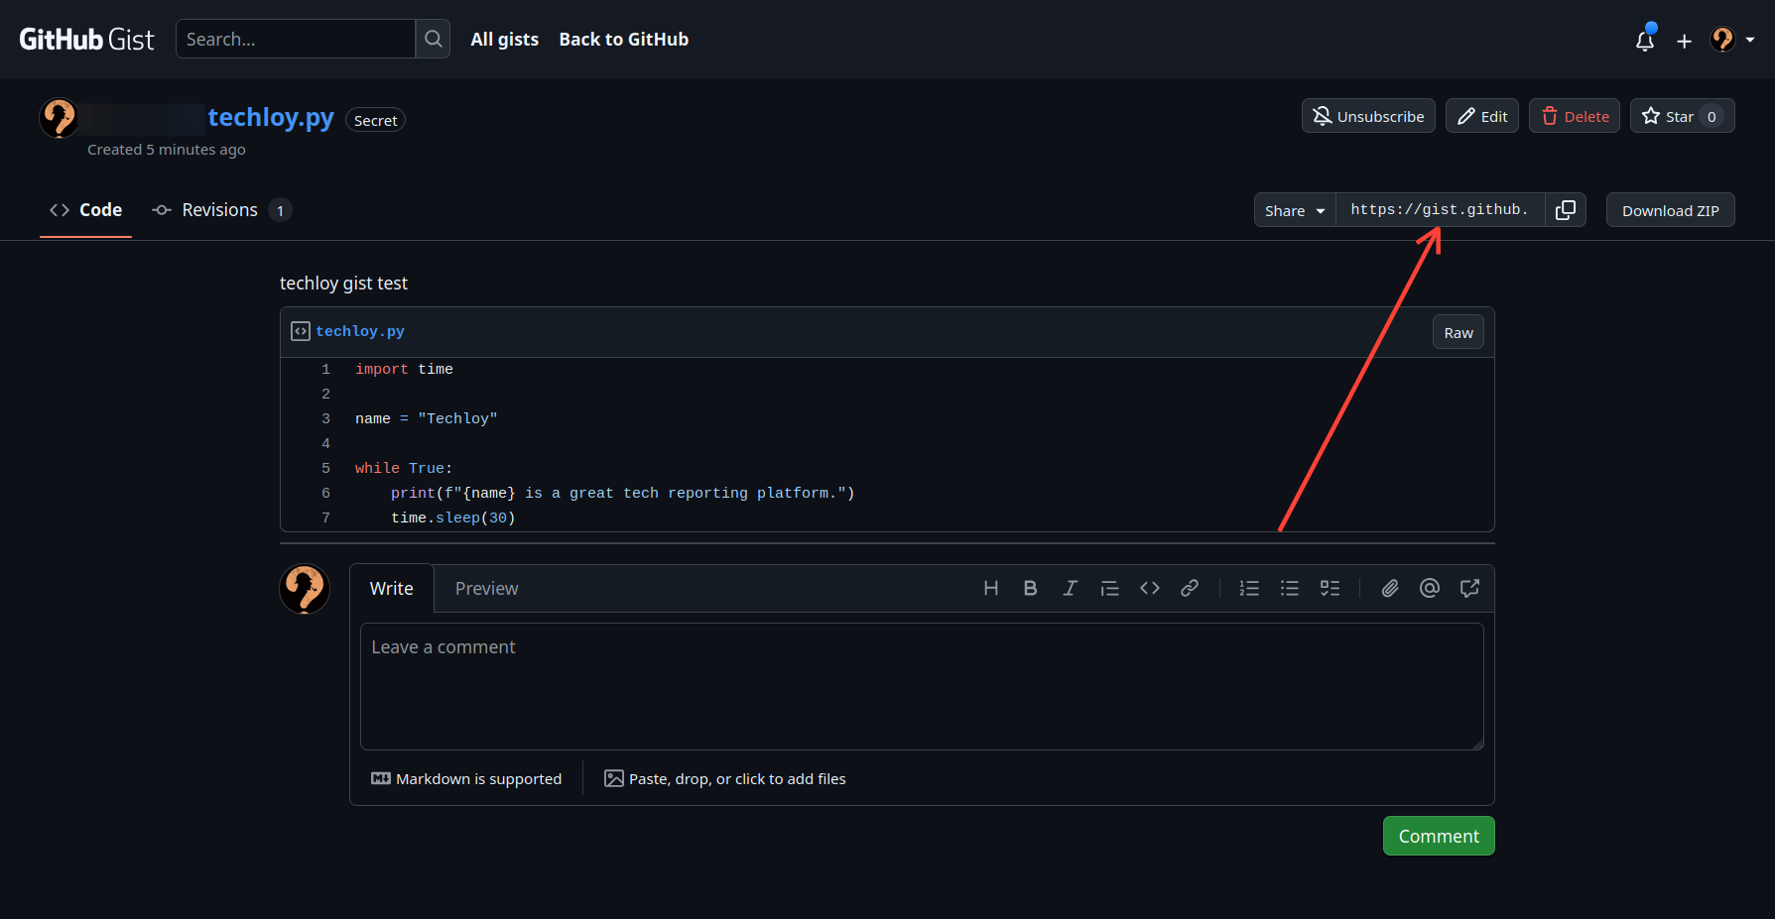The width and height of the screenshot is (1775, 919).
Task: Insert a heading in the comment editor
Action: click(x=990, y=588)
